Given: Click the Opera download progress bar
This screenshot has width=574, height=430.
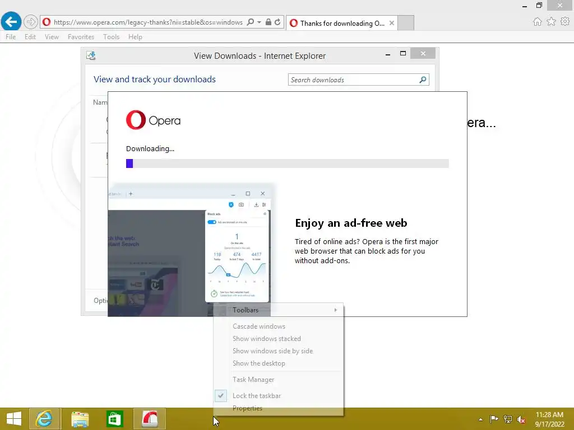Looking at the screenshot, I should pos(288,163).
